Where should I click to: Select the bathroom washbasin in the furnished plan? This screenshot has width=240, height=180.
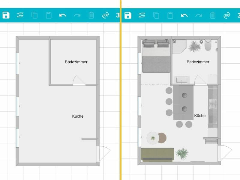click(181, 80)
